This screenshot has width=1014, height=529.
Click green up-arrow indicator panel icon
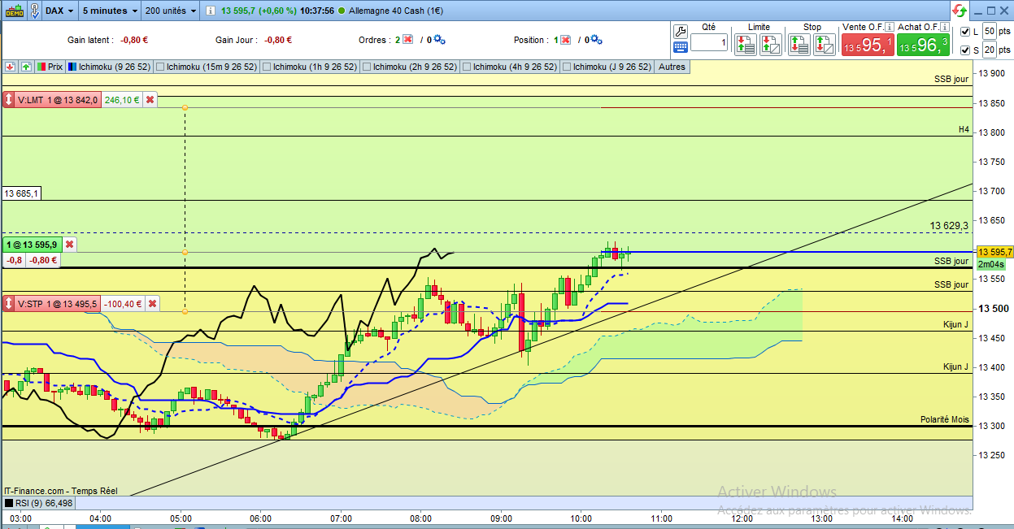click(26, 67)
